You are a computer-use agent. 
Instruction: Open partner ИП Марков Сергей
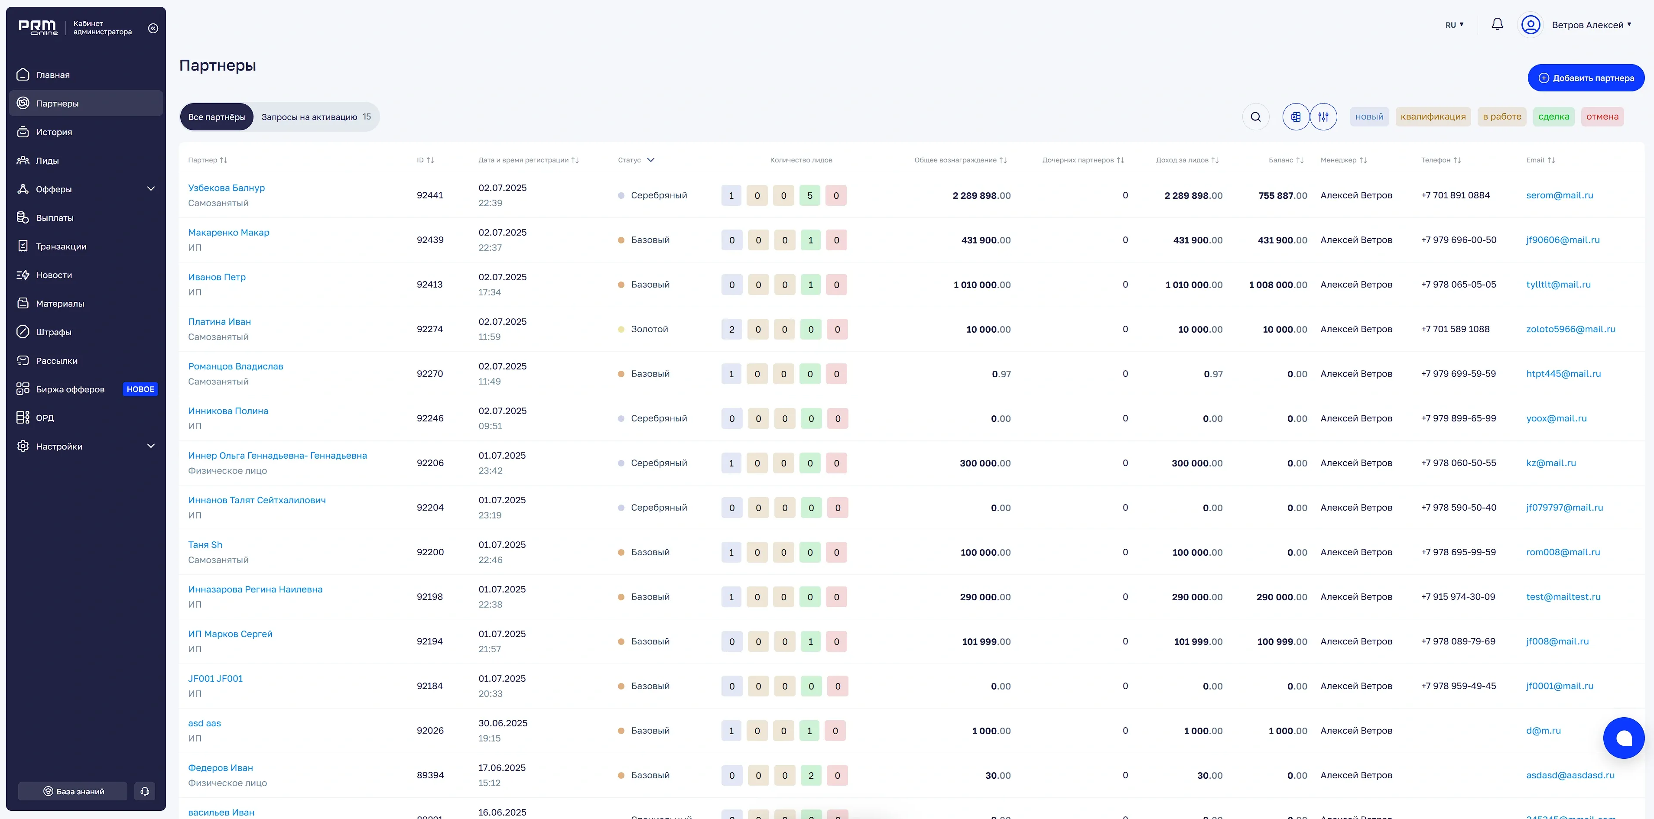[x=230, y=634]
